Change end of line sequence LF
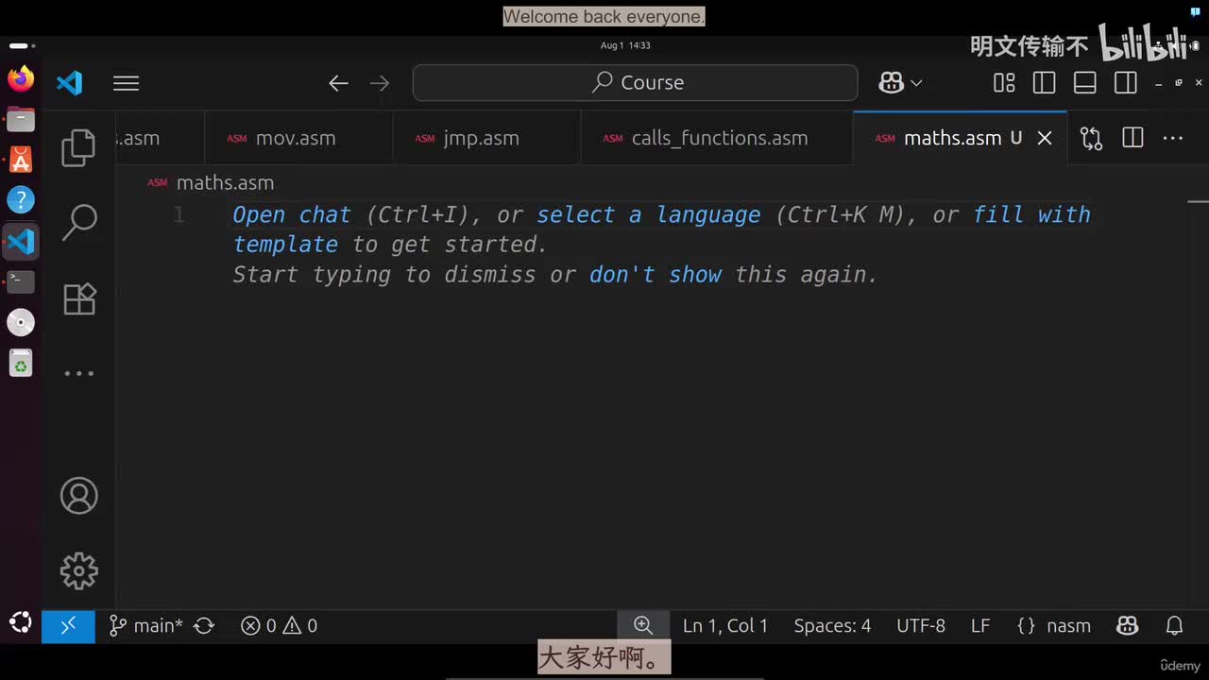The height and width of the screenshot is (680, 1209). pos(980,625)
